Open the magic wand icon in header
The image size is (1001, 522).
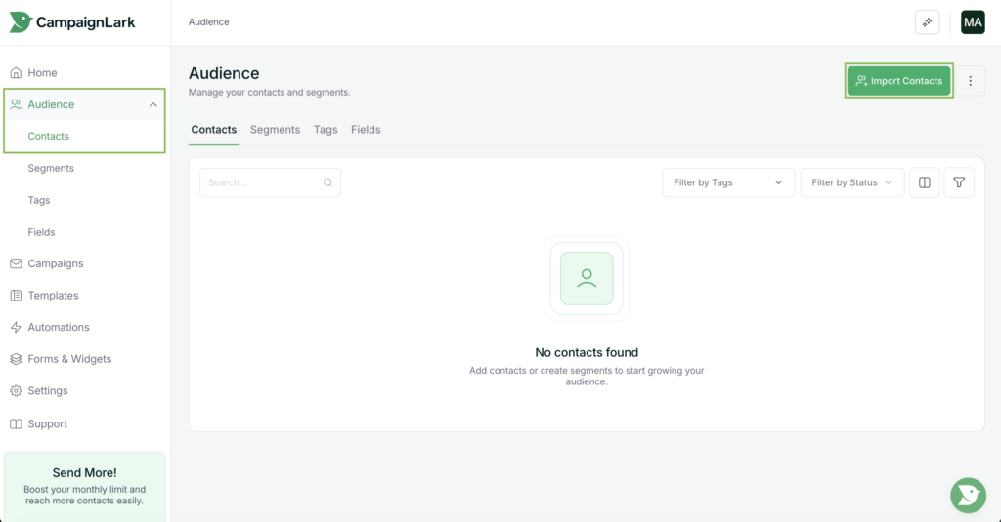[927, 22]
